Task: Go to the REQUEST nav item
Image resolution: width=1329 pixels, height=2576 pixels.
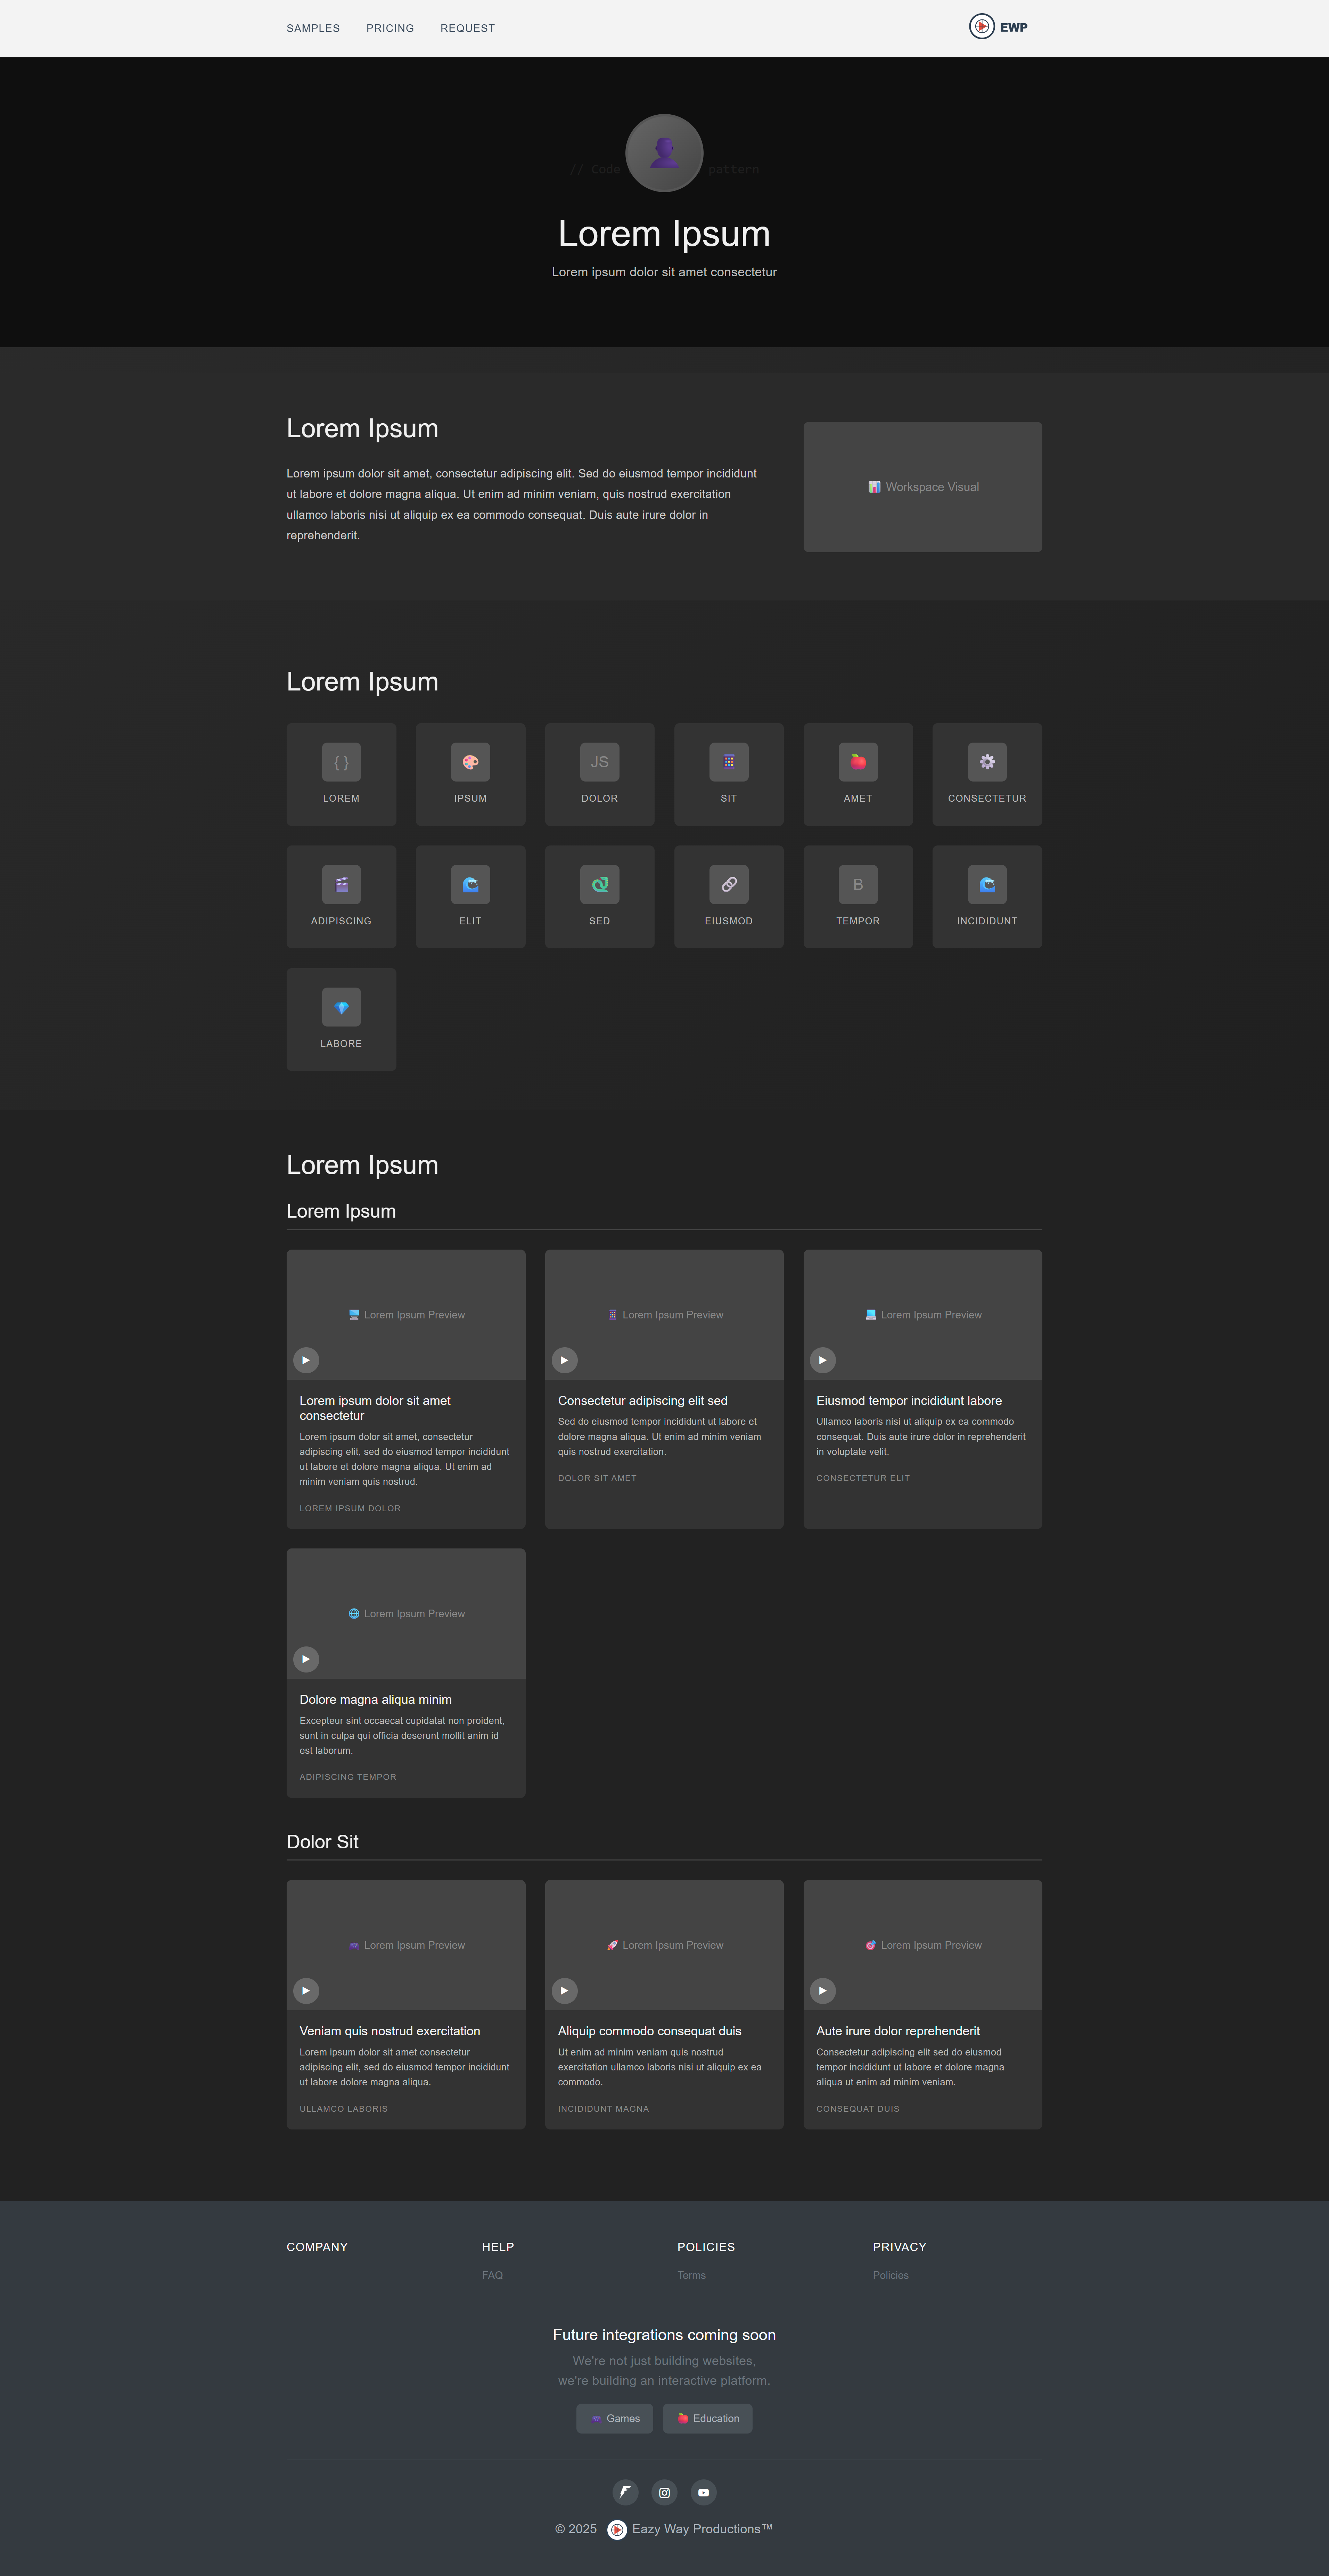Action: pyautogui.click(x=467, y=28)
